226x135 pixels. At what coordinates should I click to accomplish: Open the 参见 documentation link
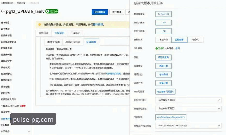(x=178, y=48)
